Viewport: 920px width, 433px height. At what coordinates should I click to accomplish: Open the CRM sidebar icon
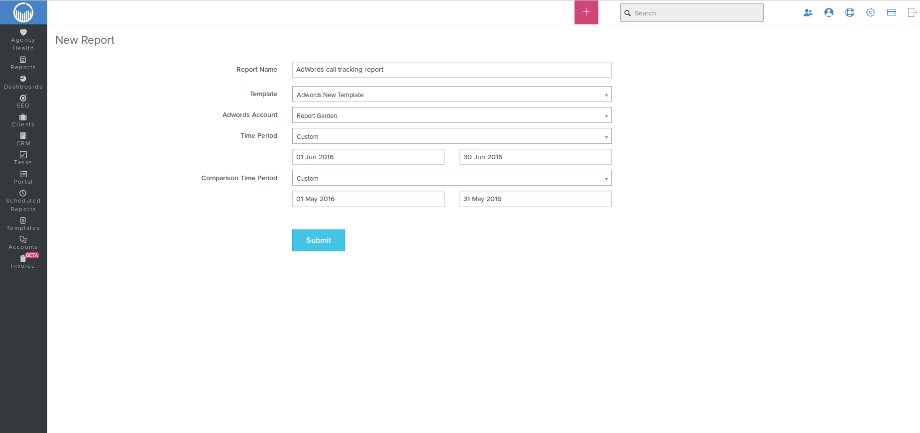(x=23, y=136)
